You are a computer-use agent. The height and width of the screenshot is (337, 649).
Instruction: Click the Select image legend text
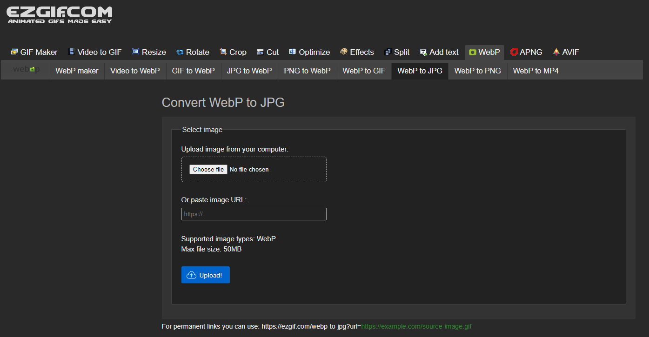(x=202, y=130)
